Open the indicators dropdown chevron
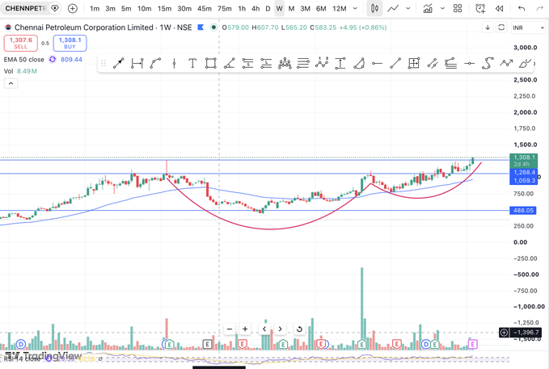 coord(442,8)
